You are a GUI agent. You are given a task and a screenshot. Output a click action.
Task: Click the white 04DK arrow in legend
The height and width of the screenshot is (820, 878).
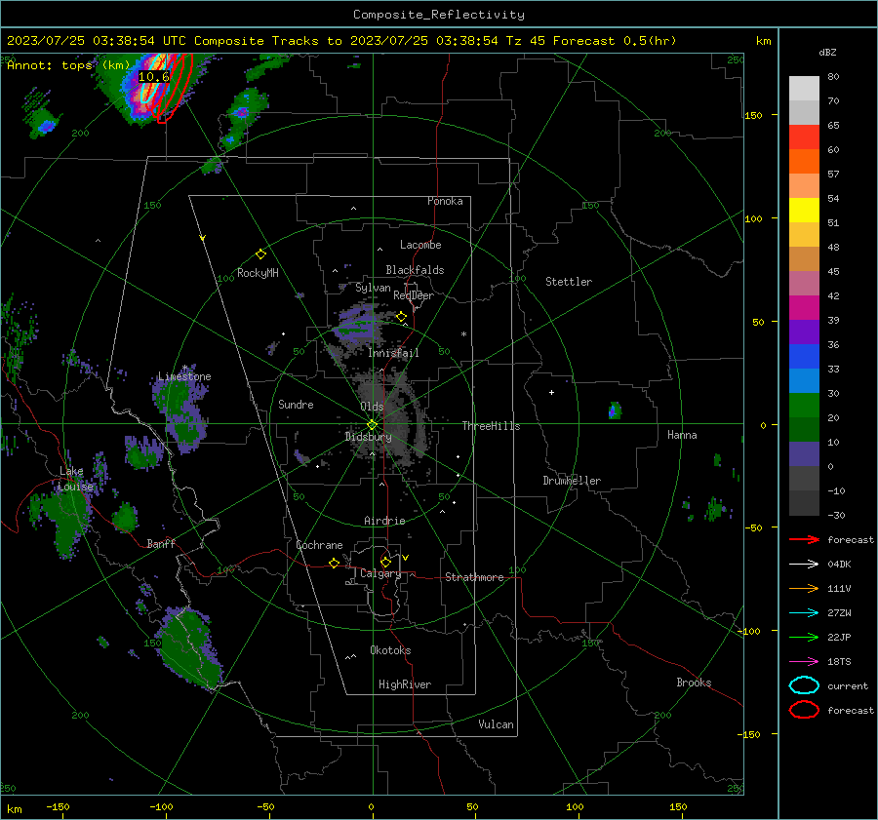(x=804, y=565)
